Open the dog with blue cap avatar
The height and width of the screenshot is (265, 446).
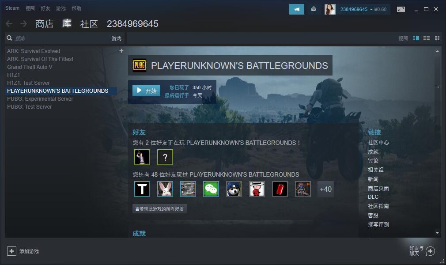point(234,189)
